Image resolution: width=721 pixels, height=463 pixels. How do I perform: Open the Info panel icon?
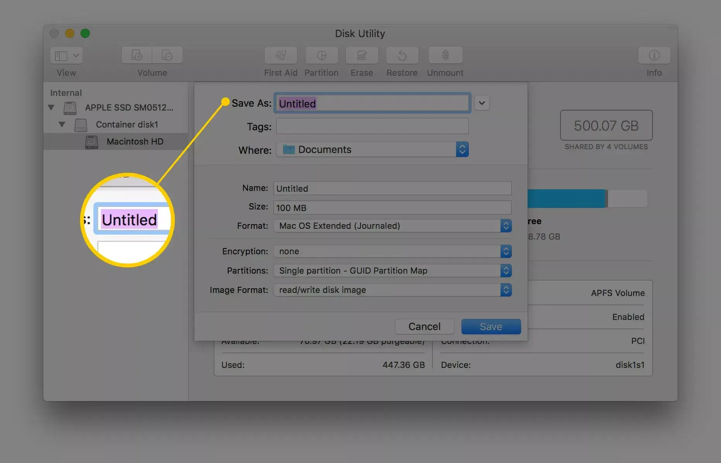click(654, 56)
